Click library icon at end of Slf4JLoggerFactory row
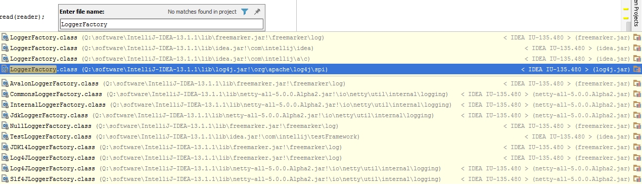 pos(637,179)
